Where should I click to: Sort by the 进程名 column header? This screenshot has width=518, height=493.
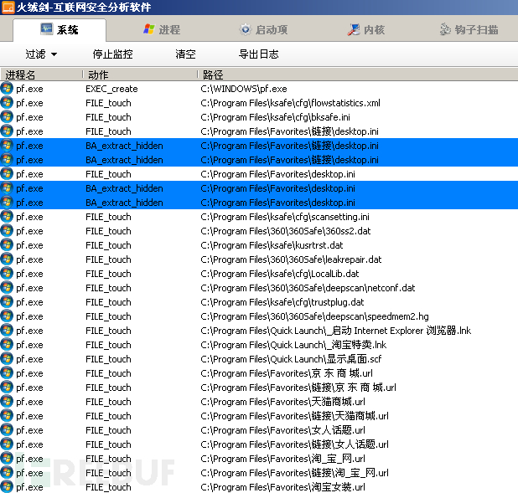[41, 74]
